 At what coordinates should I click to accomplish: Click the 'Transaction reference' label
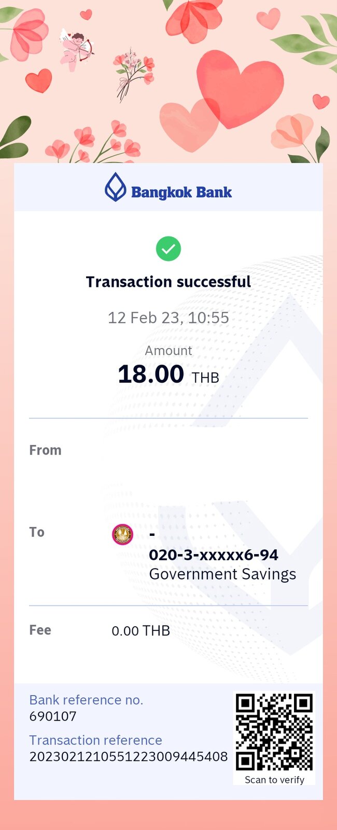tap(95, 740)
